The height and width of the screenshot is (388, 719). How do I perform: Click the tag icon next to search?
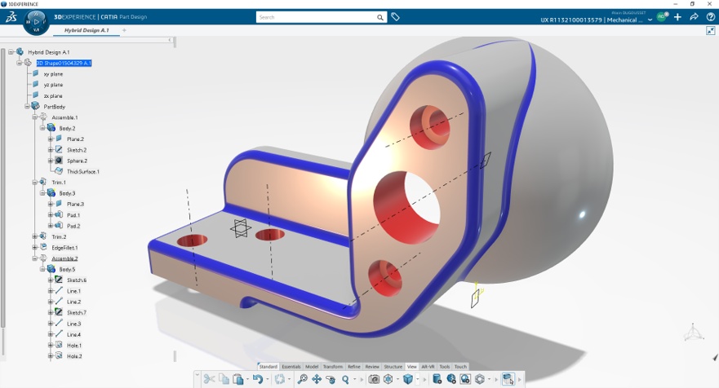tap(395, 17)
